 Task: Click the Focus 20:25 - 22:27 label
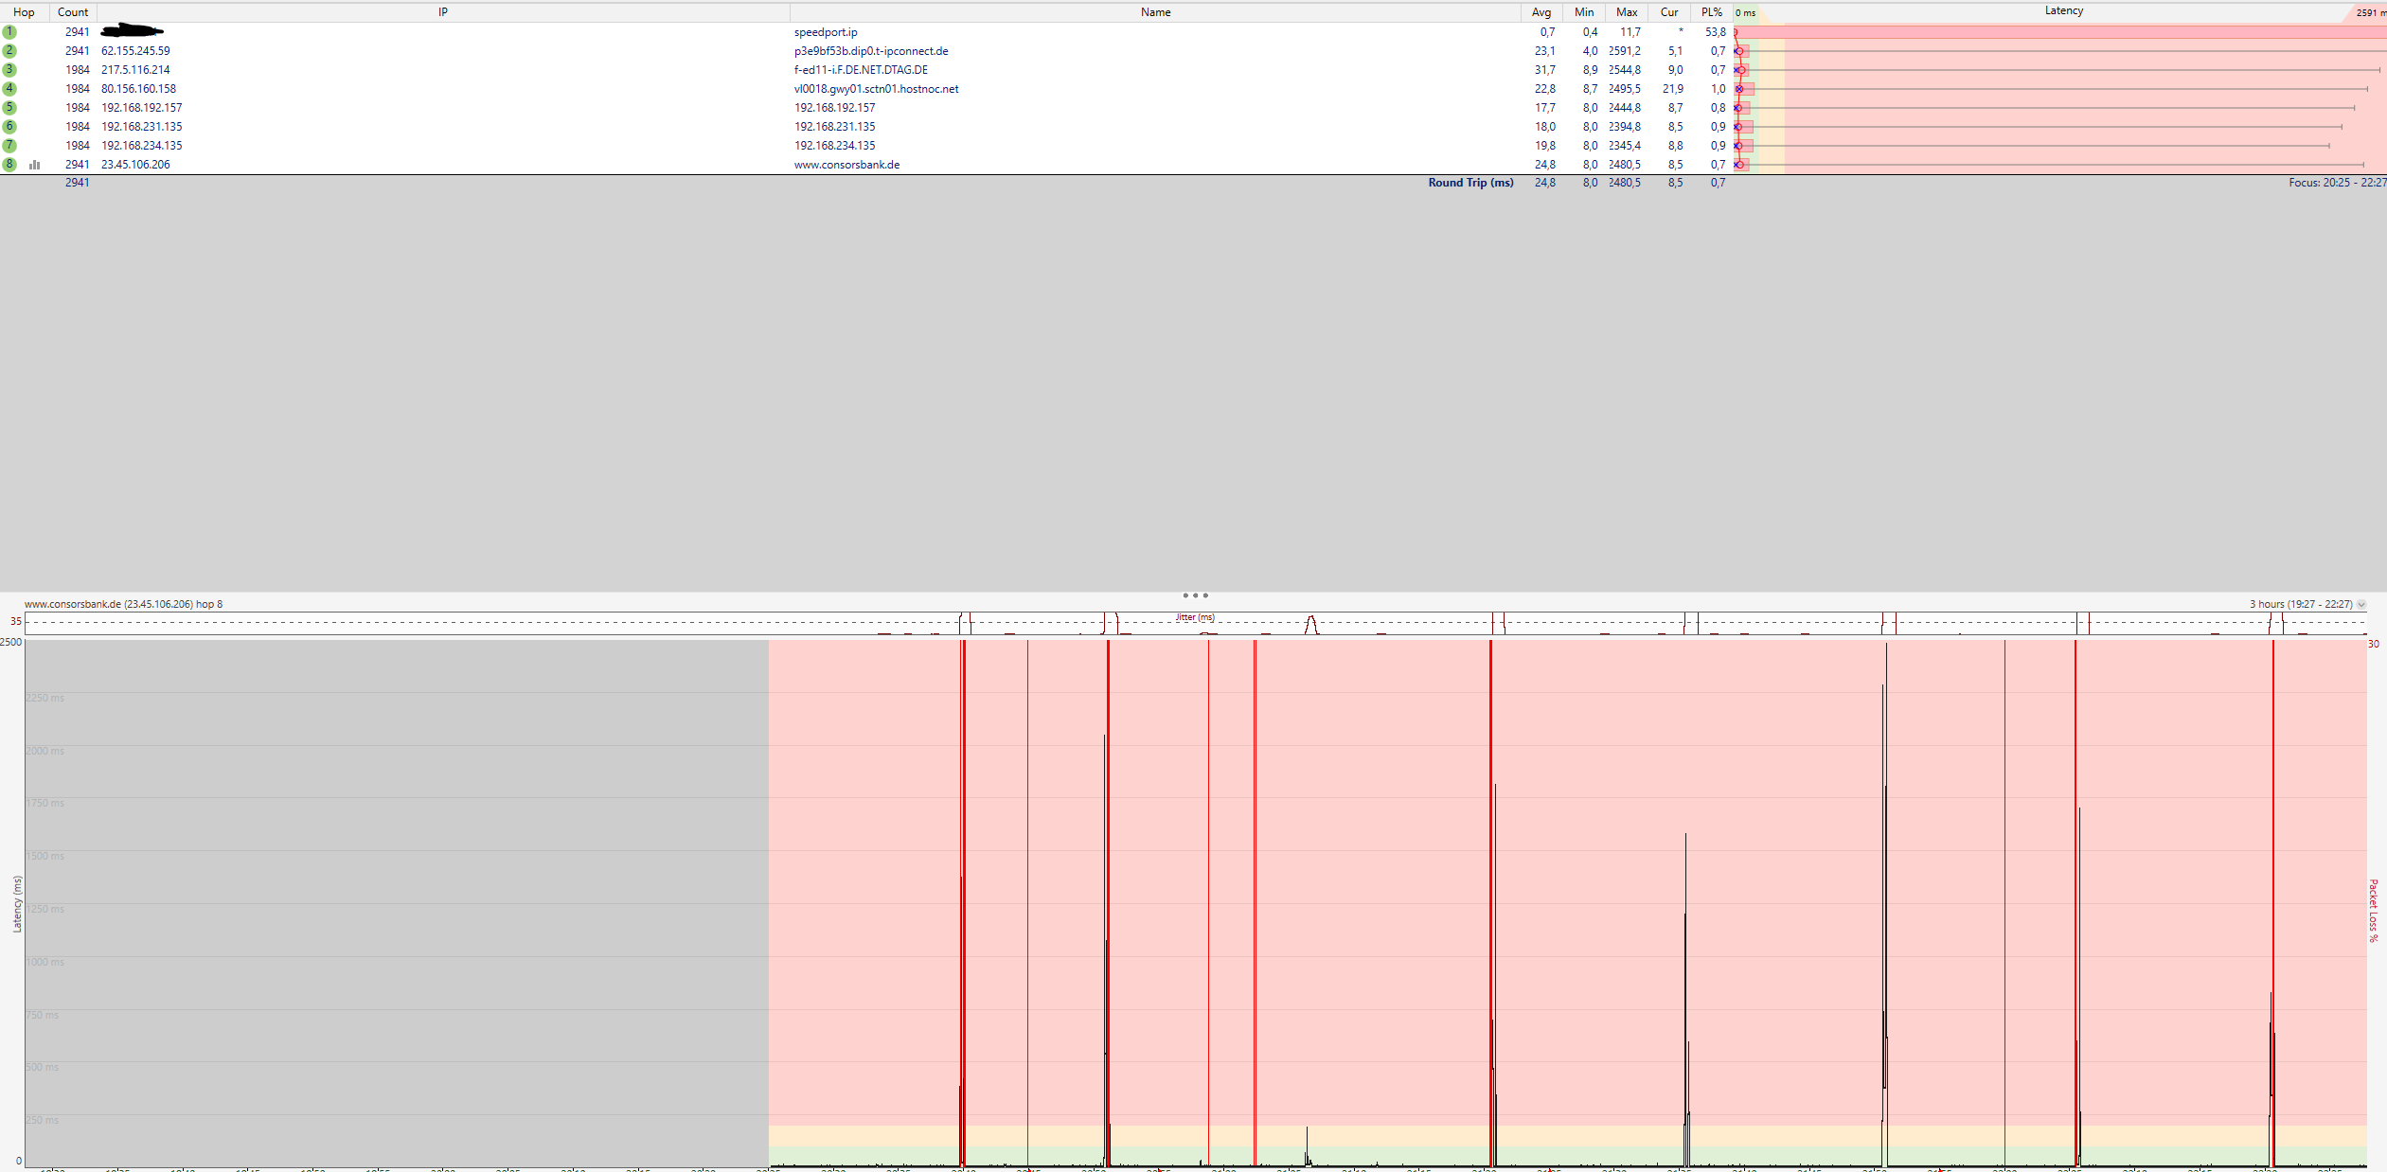2336,183
